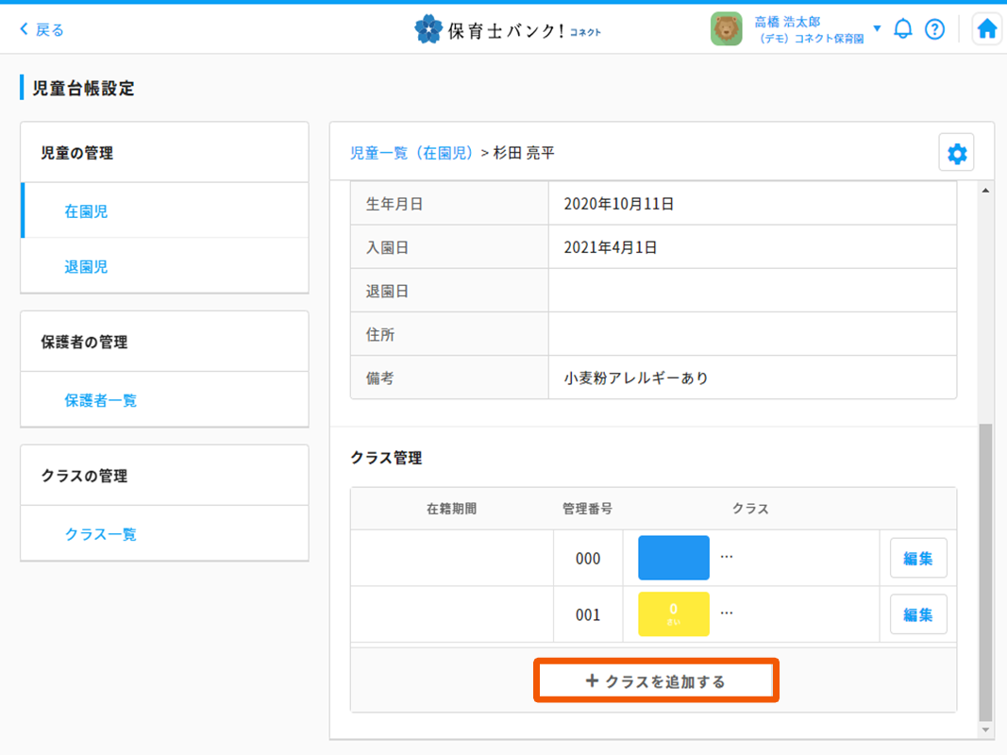The width and height of the screenshot is (1007, 755).
Task: Click scrollbar up arrow
Action: tap(986, 192)
